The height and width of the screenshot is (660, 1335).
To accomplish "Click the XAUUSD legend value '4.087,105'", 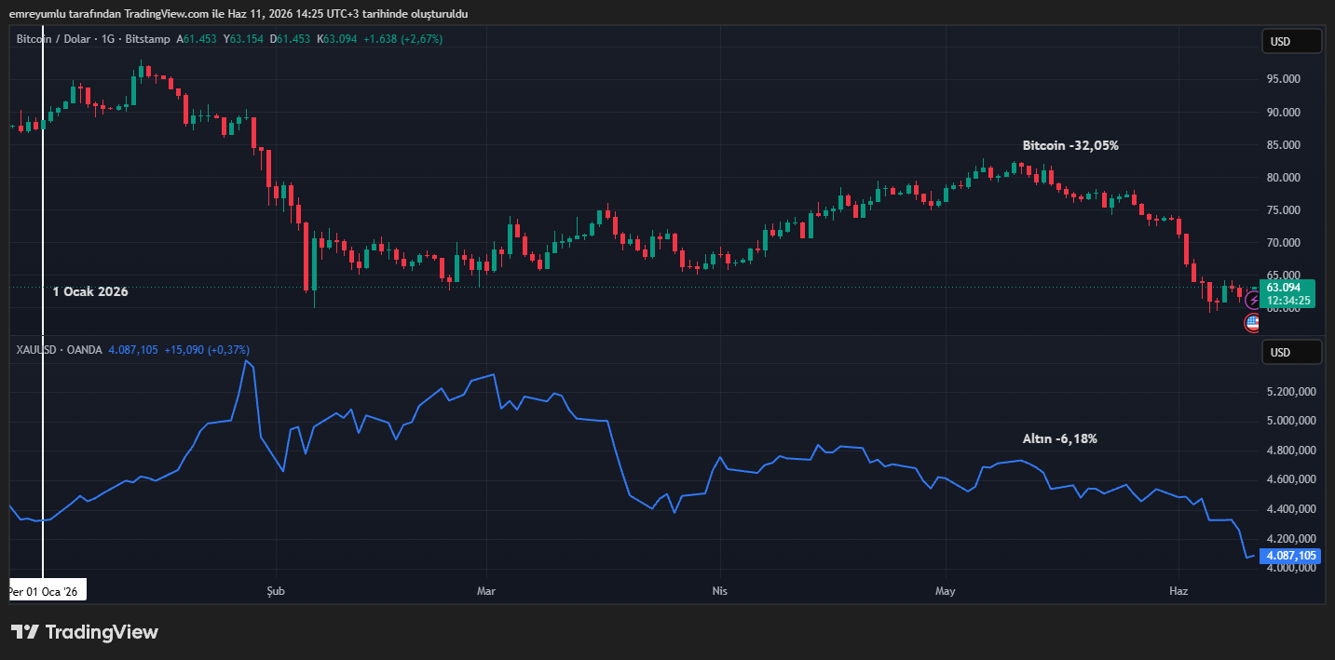I will point(133,349).
